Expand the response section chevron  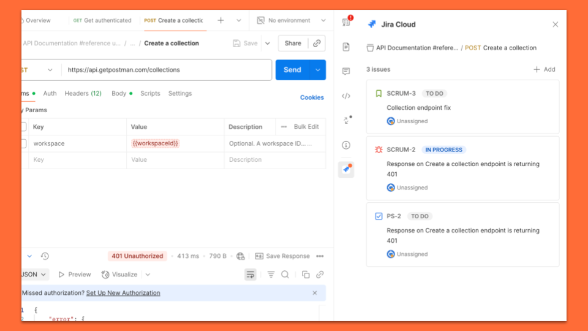point(29,256)
